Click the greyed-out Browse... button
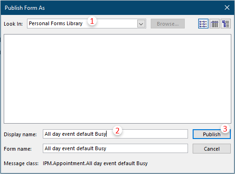Screen dimensions: 235x174 [x=168, y=24]
